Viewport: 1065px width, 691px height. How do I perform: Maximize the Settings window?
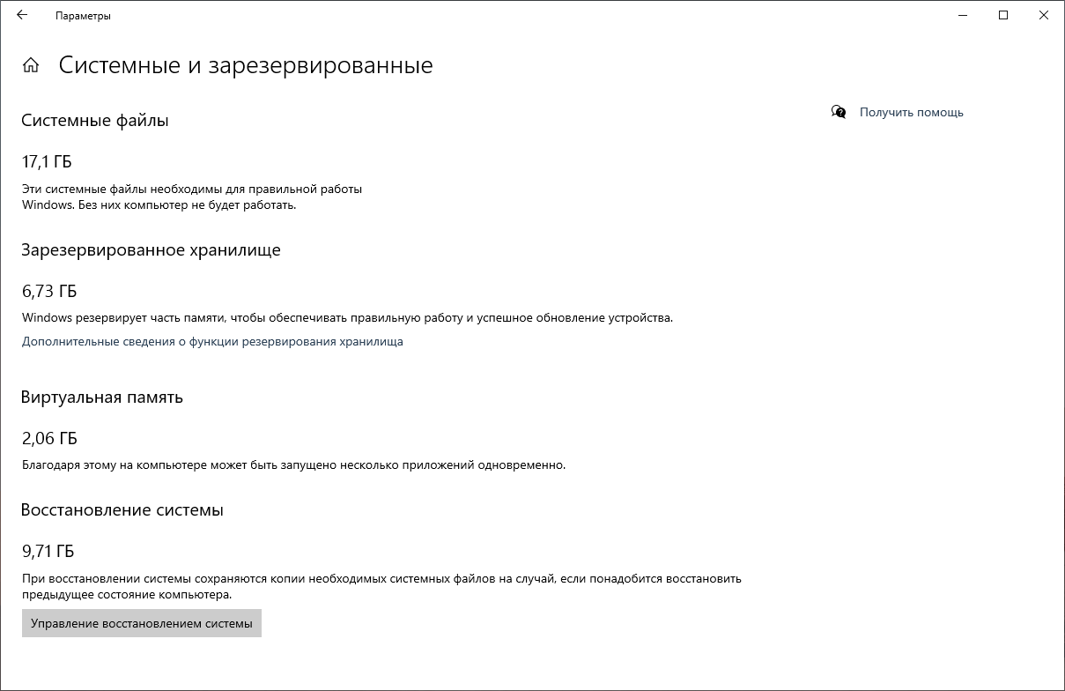click(x=1003, y=15)
